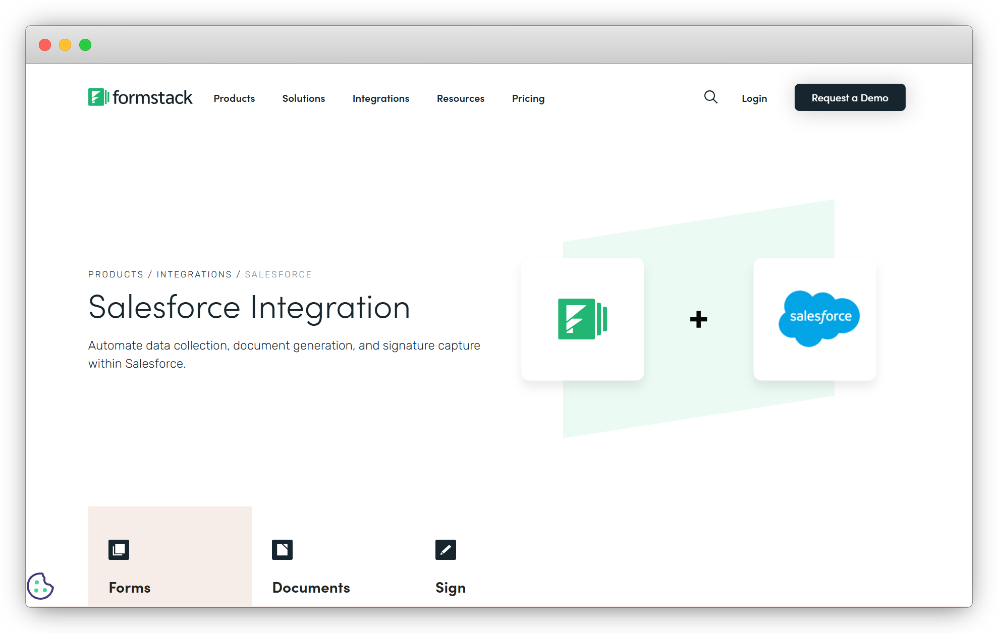
Task: Click the PRODUCTS breadcrumb link
Action: click(116, 274)
